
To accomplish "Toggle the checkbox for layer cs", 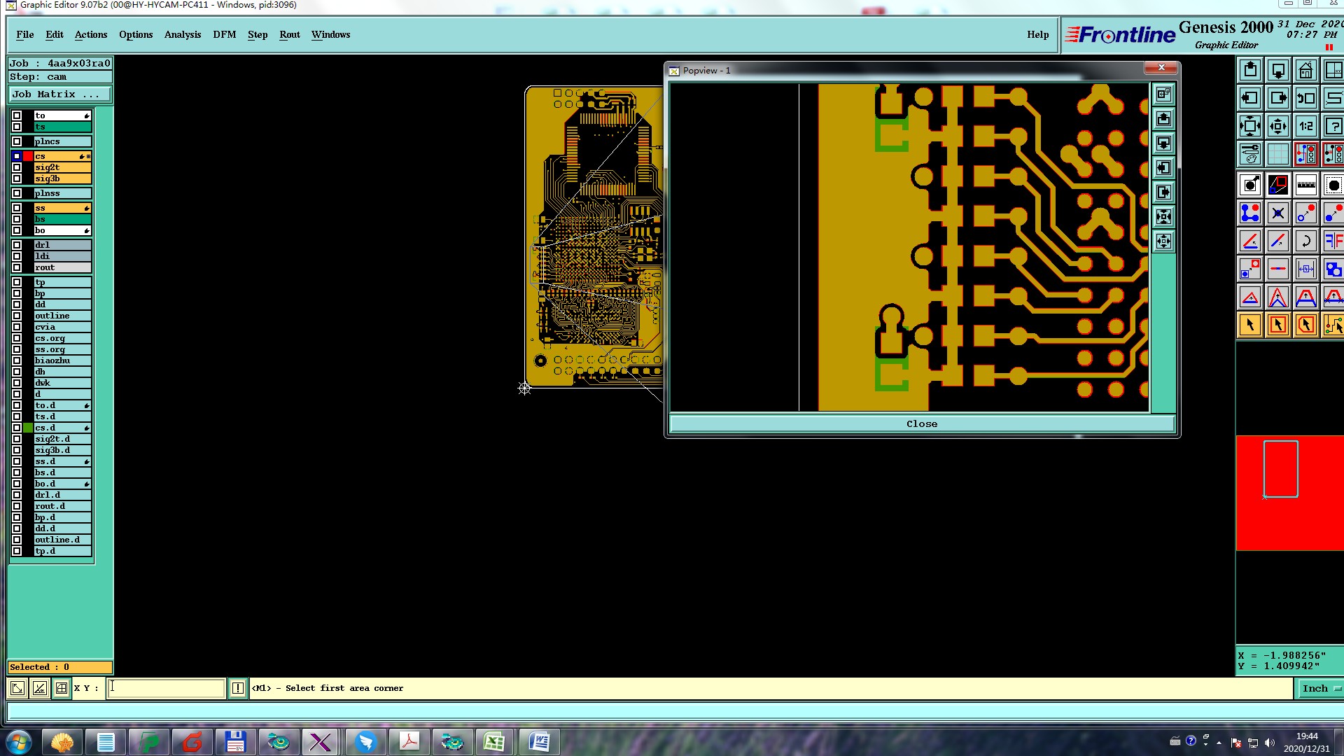I will pos(17,156).
